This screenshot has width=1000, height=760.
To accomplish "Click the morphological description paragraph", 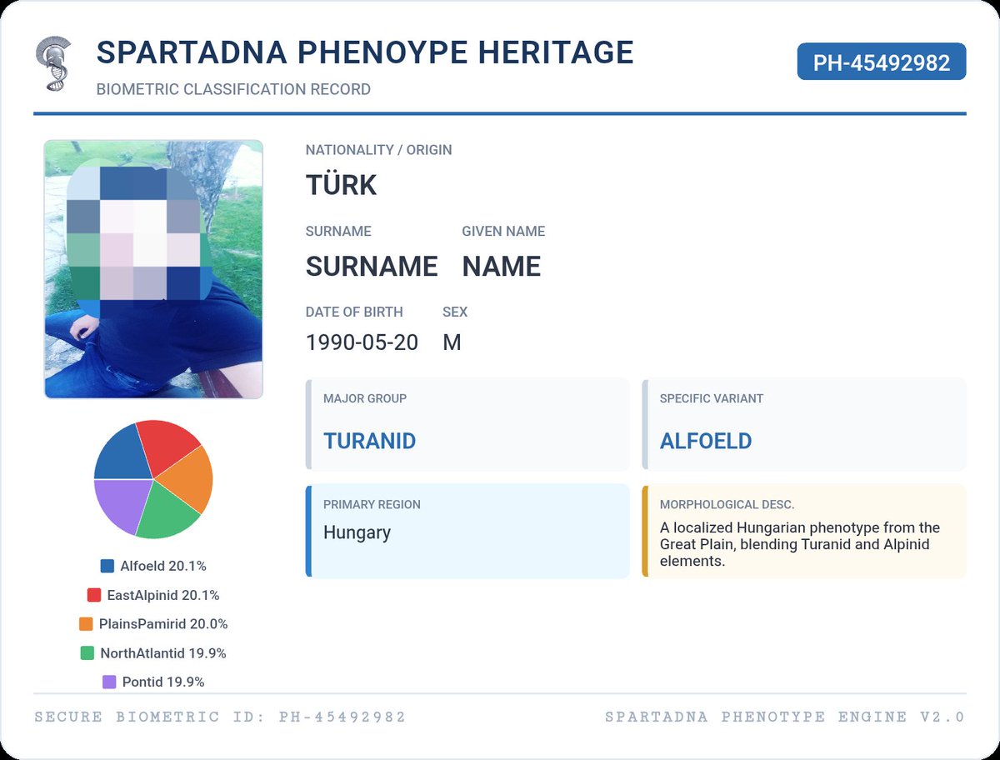I will (800, 544).
